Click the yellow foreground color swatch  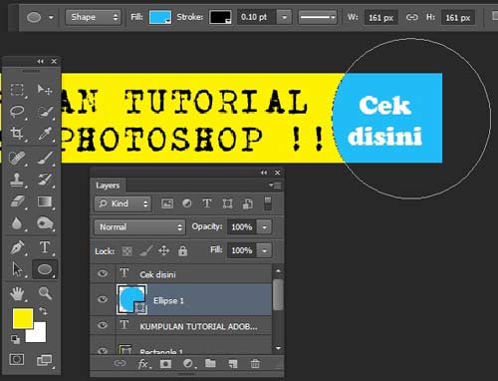click(23, 318)
